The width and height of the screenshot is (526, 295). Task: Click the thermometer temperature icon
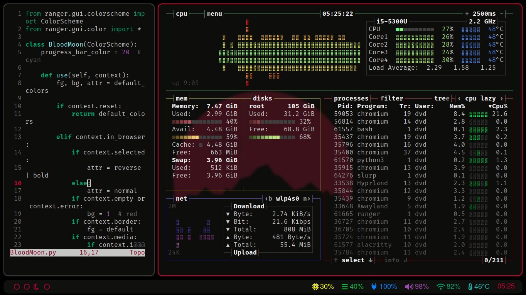(470, 287)
